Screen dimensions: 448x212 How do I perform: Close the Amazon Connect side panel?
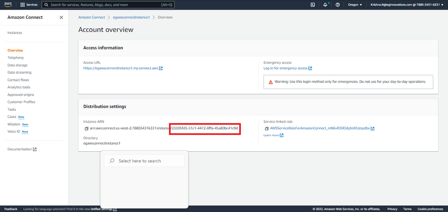61,17
